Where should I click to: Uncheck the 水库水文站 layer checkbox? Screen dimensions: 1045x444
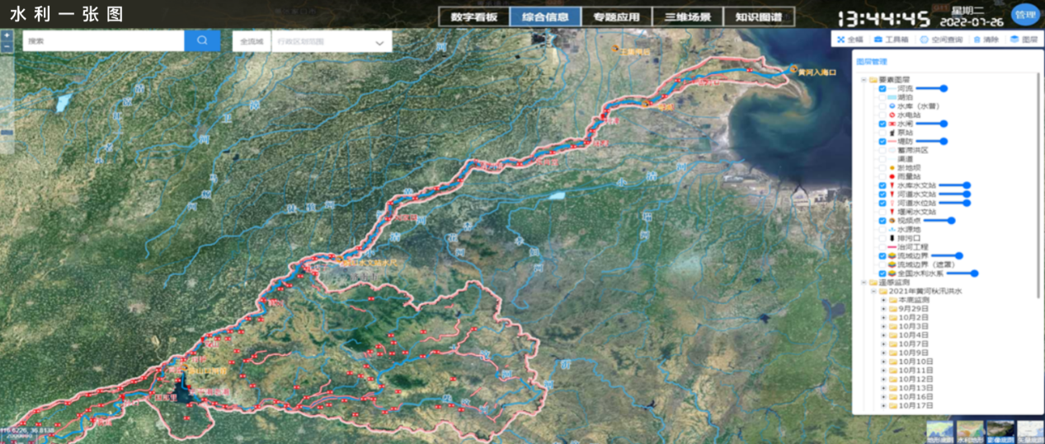coord(883,185)
